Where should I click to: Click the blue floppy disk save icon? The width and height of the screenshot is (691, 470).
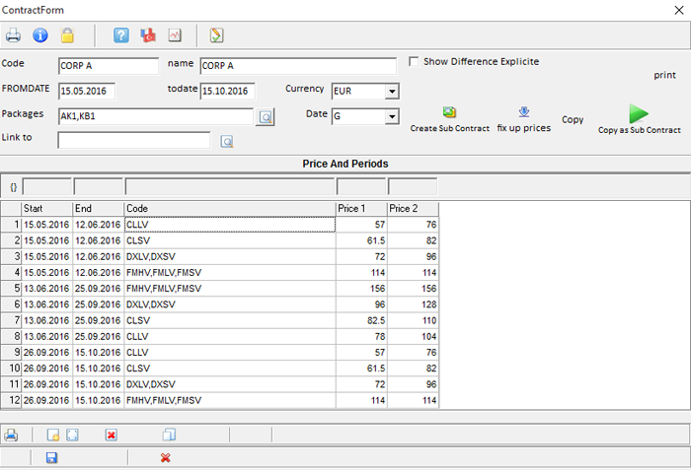click(x=51, y=457)
